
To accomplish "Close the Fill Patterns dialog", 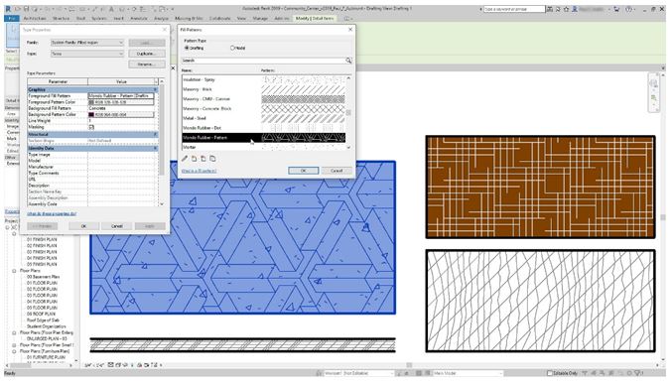I will tap(350, 30).
